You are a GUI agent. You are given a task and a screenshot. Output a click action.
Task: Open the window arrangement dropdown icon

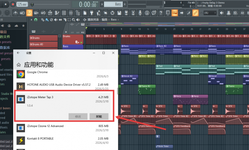168,13
